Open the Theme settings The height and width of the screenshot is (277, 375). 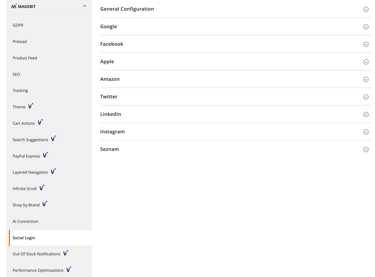[x=19, y=107]
